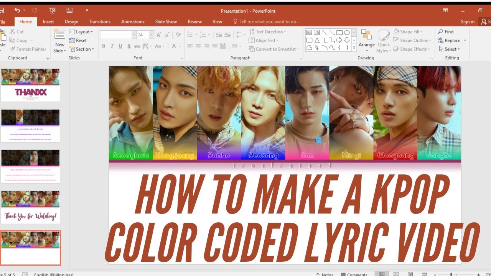Image resolution: width=491 pixels, height=276 pixels.
Task: Switch to Slide Sorter view
Action: (x=396, y=274)
